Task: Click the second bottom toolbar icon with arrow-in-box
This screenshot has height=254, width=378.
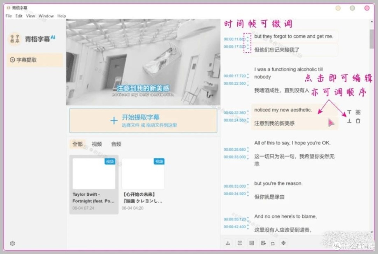Action: click(240, 243)
